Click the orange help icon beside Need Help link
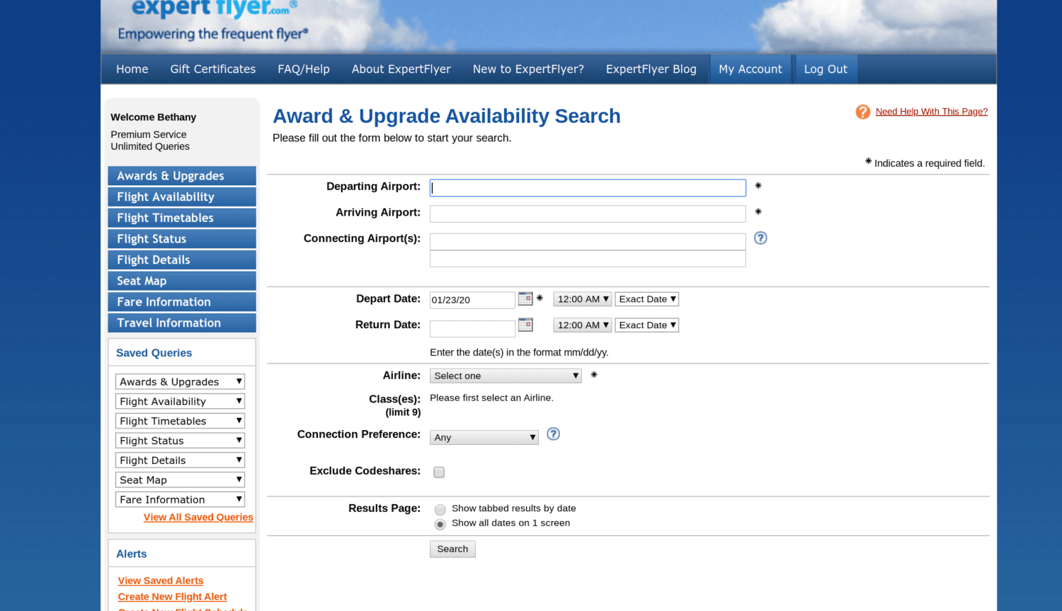This screenshot has height=611, width=1062. [x=862, y=112]
